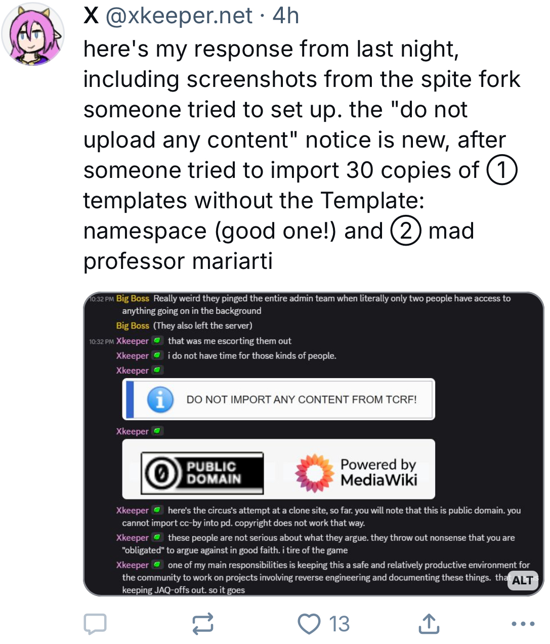Viewport: 550px width, 644px height.
Task: Click the Powered by MediaWiki logo
Action: pos(356,473)
